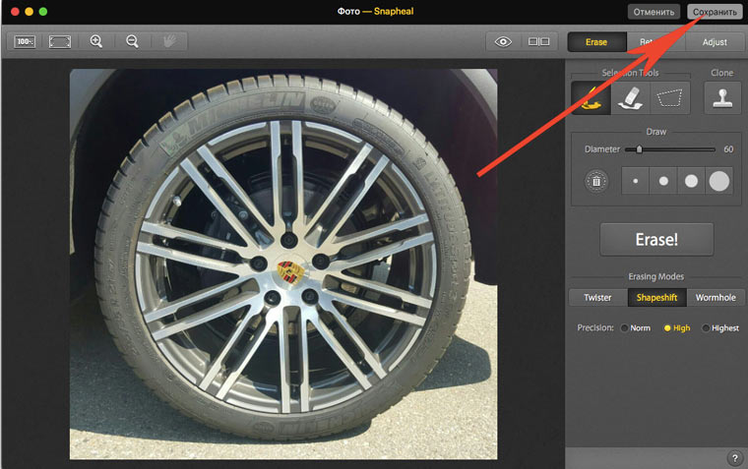
Task: Clear selection with the trash bin icon
Action: tap(596, 181)
